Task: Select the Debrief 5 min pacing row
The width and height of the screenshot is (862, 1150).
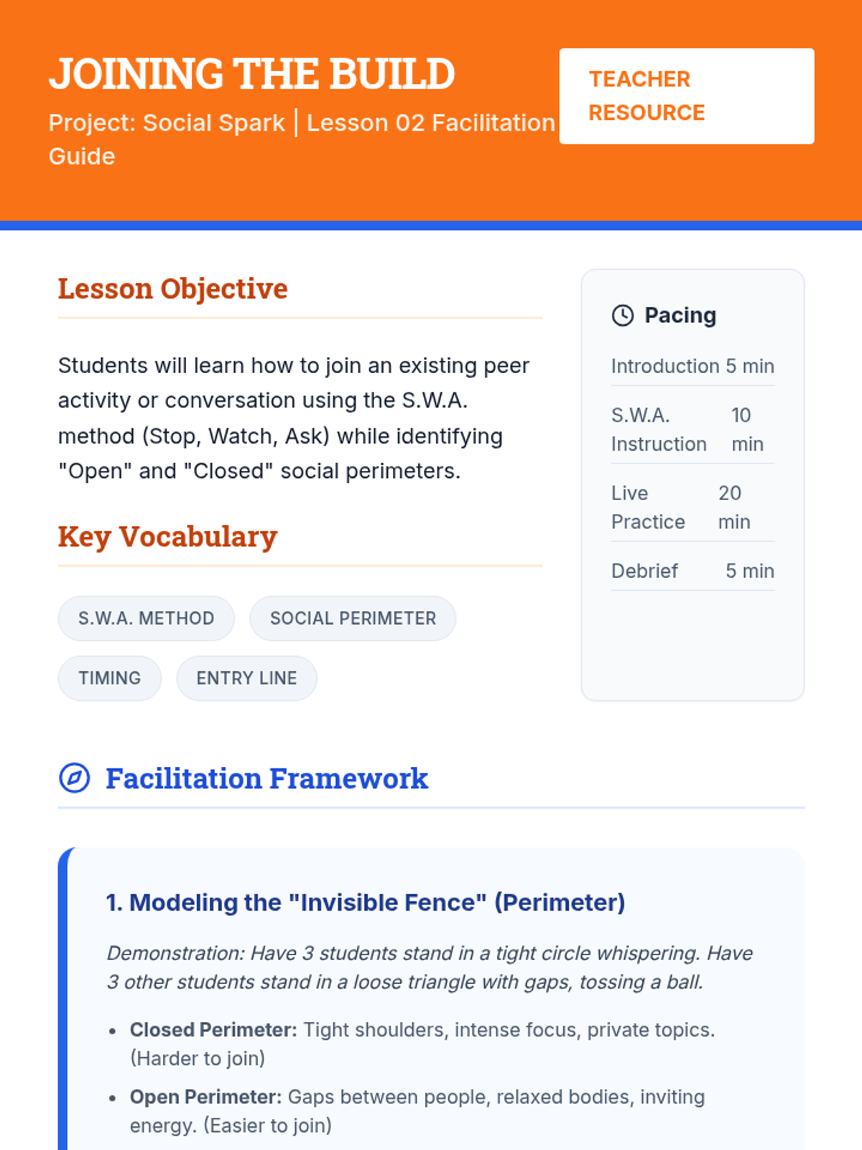Action: [x=692, y=571]
